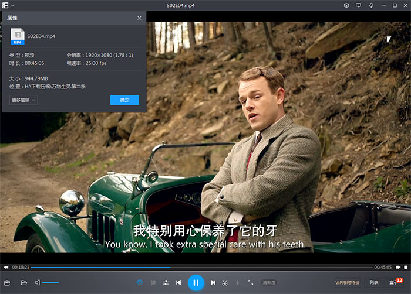Close the 属性 properties dialog
411x294 pixels.
tap(139, 18)
